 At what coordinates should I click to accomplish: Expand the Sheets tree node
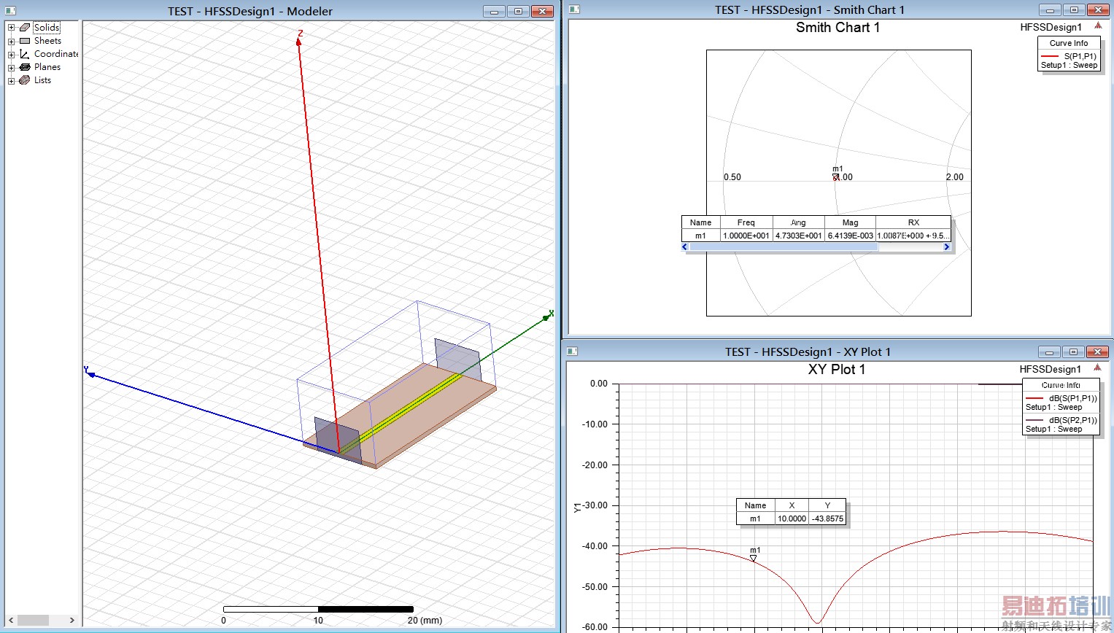(x=11, y=41)
